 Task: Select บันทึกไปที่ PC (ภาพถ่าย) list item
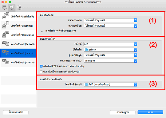point(18,35)
